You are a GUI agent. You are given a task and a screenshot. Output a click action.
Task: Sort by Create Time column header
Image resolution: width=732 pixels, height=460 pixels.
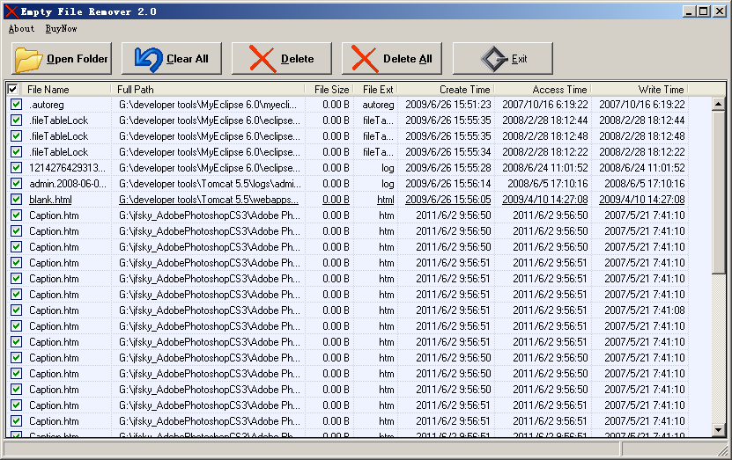point(465,90)
